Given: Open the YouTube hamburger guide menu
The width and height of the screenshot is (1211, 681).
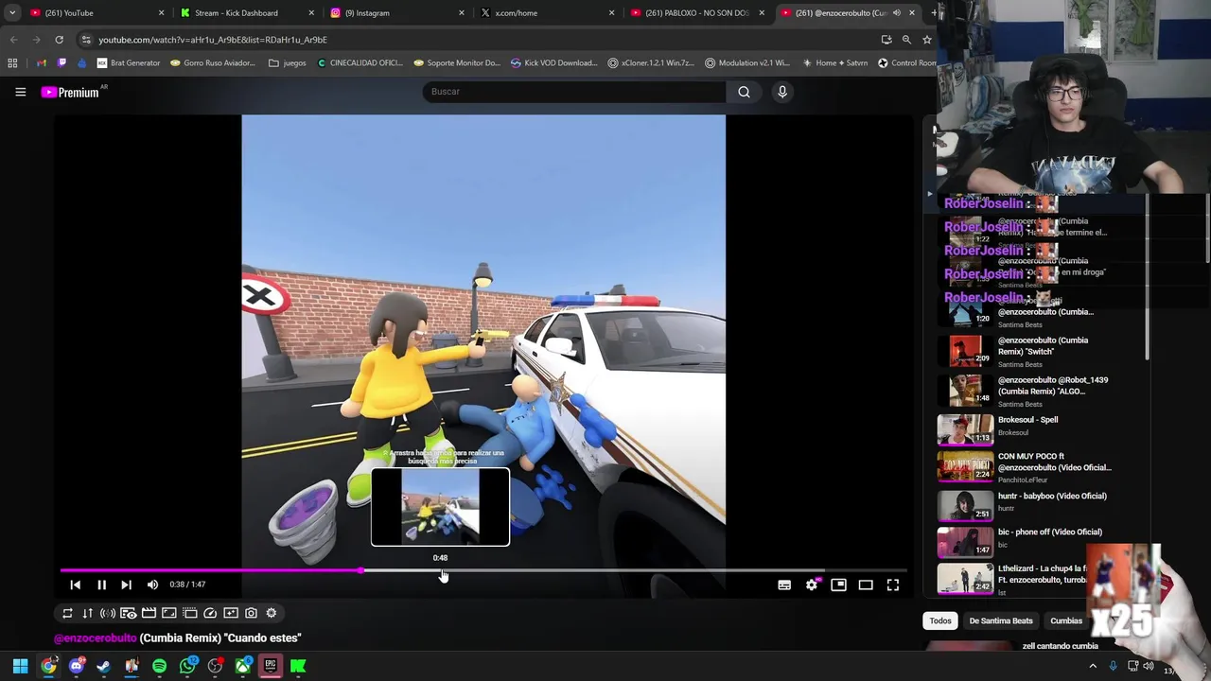Looking at the screenshot, I should click(x=20, y=92).
